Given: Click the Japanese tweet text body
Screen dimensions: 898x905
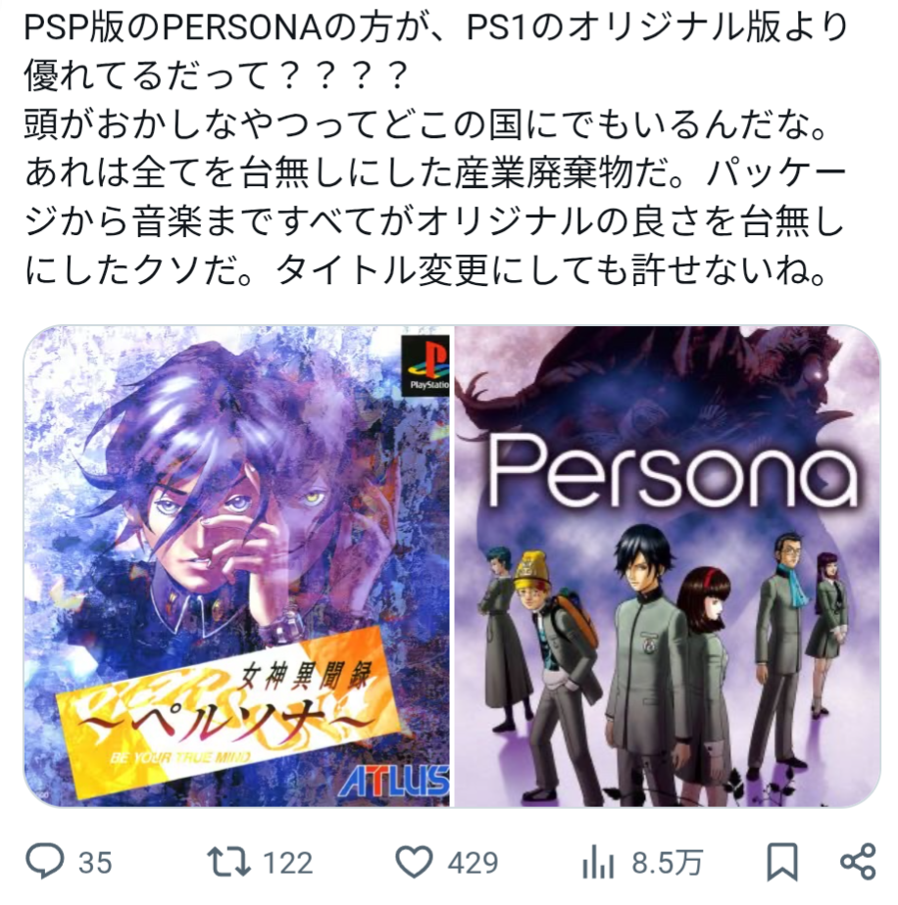Looking at the screenshot, I should tap(435, 149).
